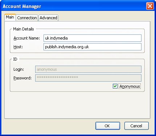Click the Password label
Image resolution: width=156 pixels, height=136 pixels.
(22, 78)
